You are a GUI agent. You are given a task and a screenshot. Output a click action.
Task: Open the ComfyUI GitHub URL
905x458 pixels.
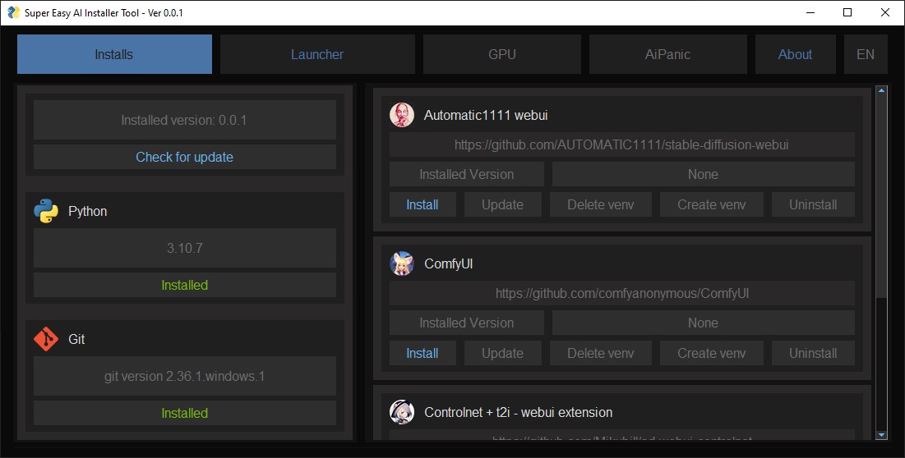[x=621, y=293]
